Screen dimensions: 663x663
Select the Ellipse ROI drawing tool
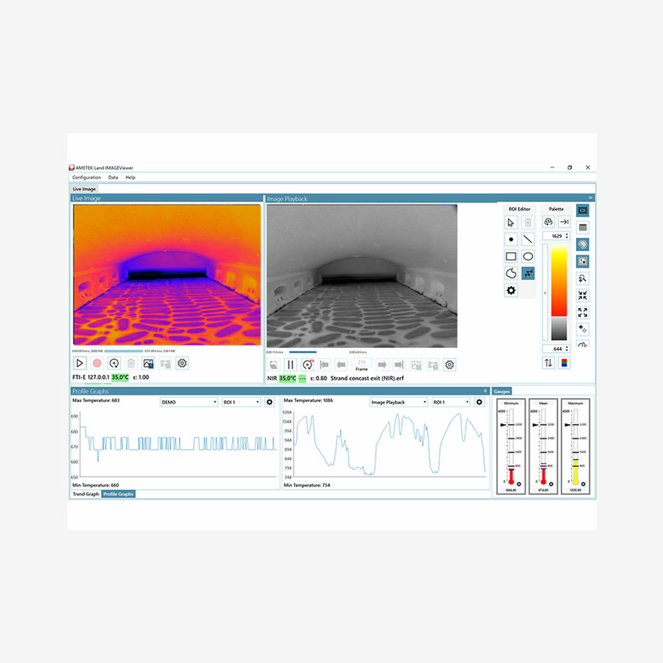point(528,256)
